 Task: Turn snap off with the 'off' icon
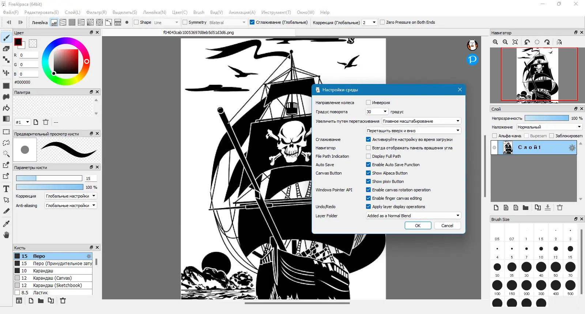tap(54, 22)
